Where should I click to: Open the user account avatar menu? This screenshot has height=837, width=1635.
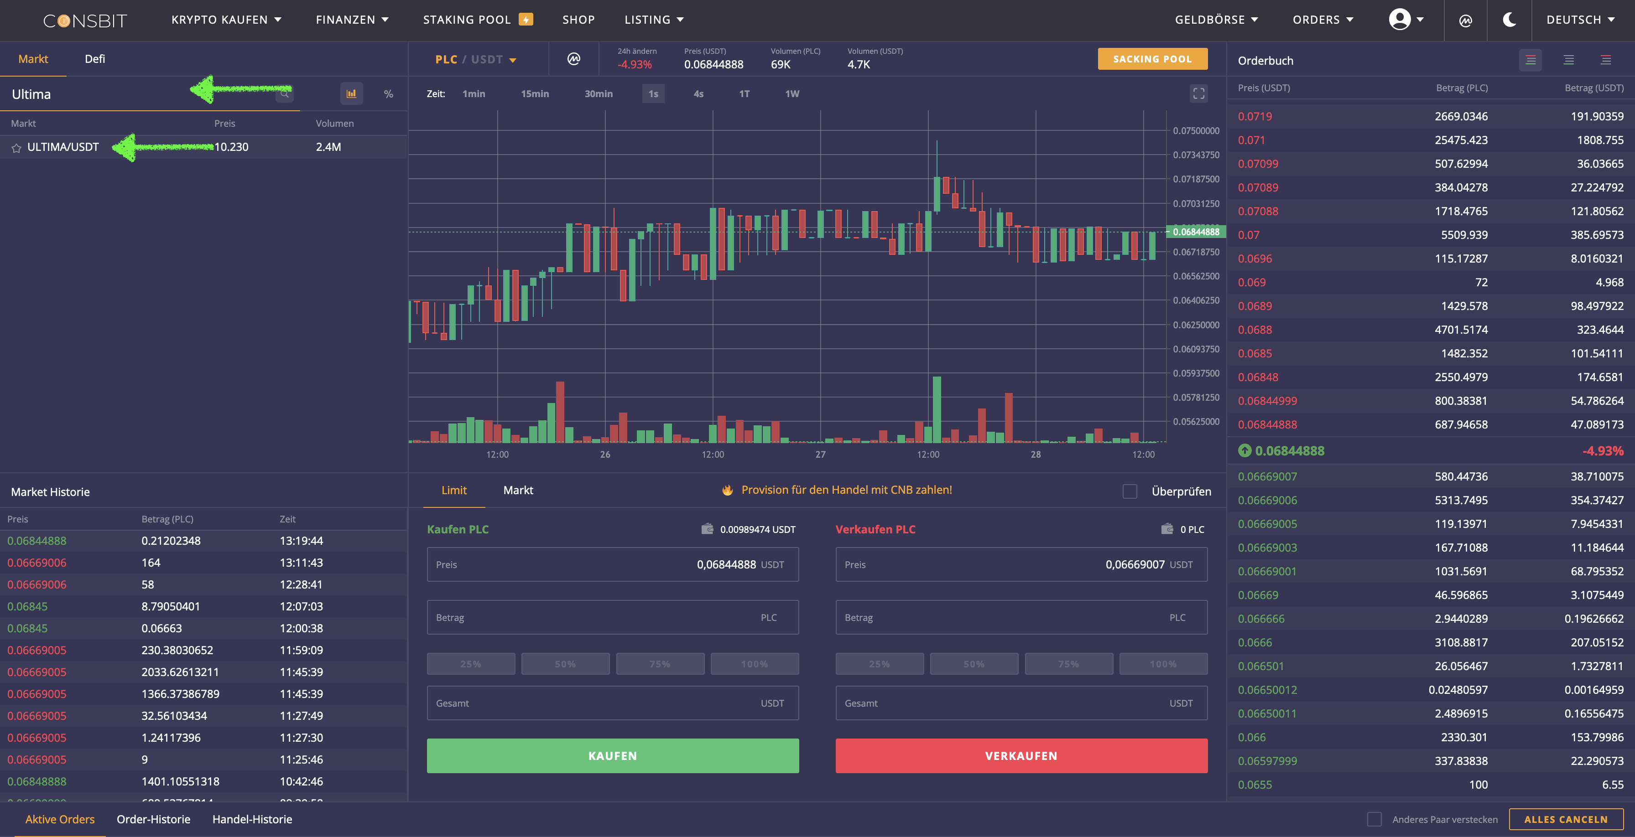click(1406, 20)
